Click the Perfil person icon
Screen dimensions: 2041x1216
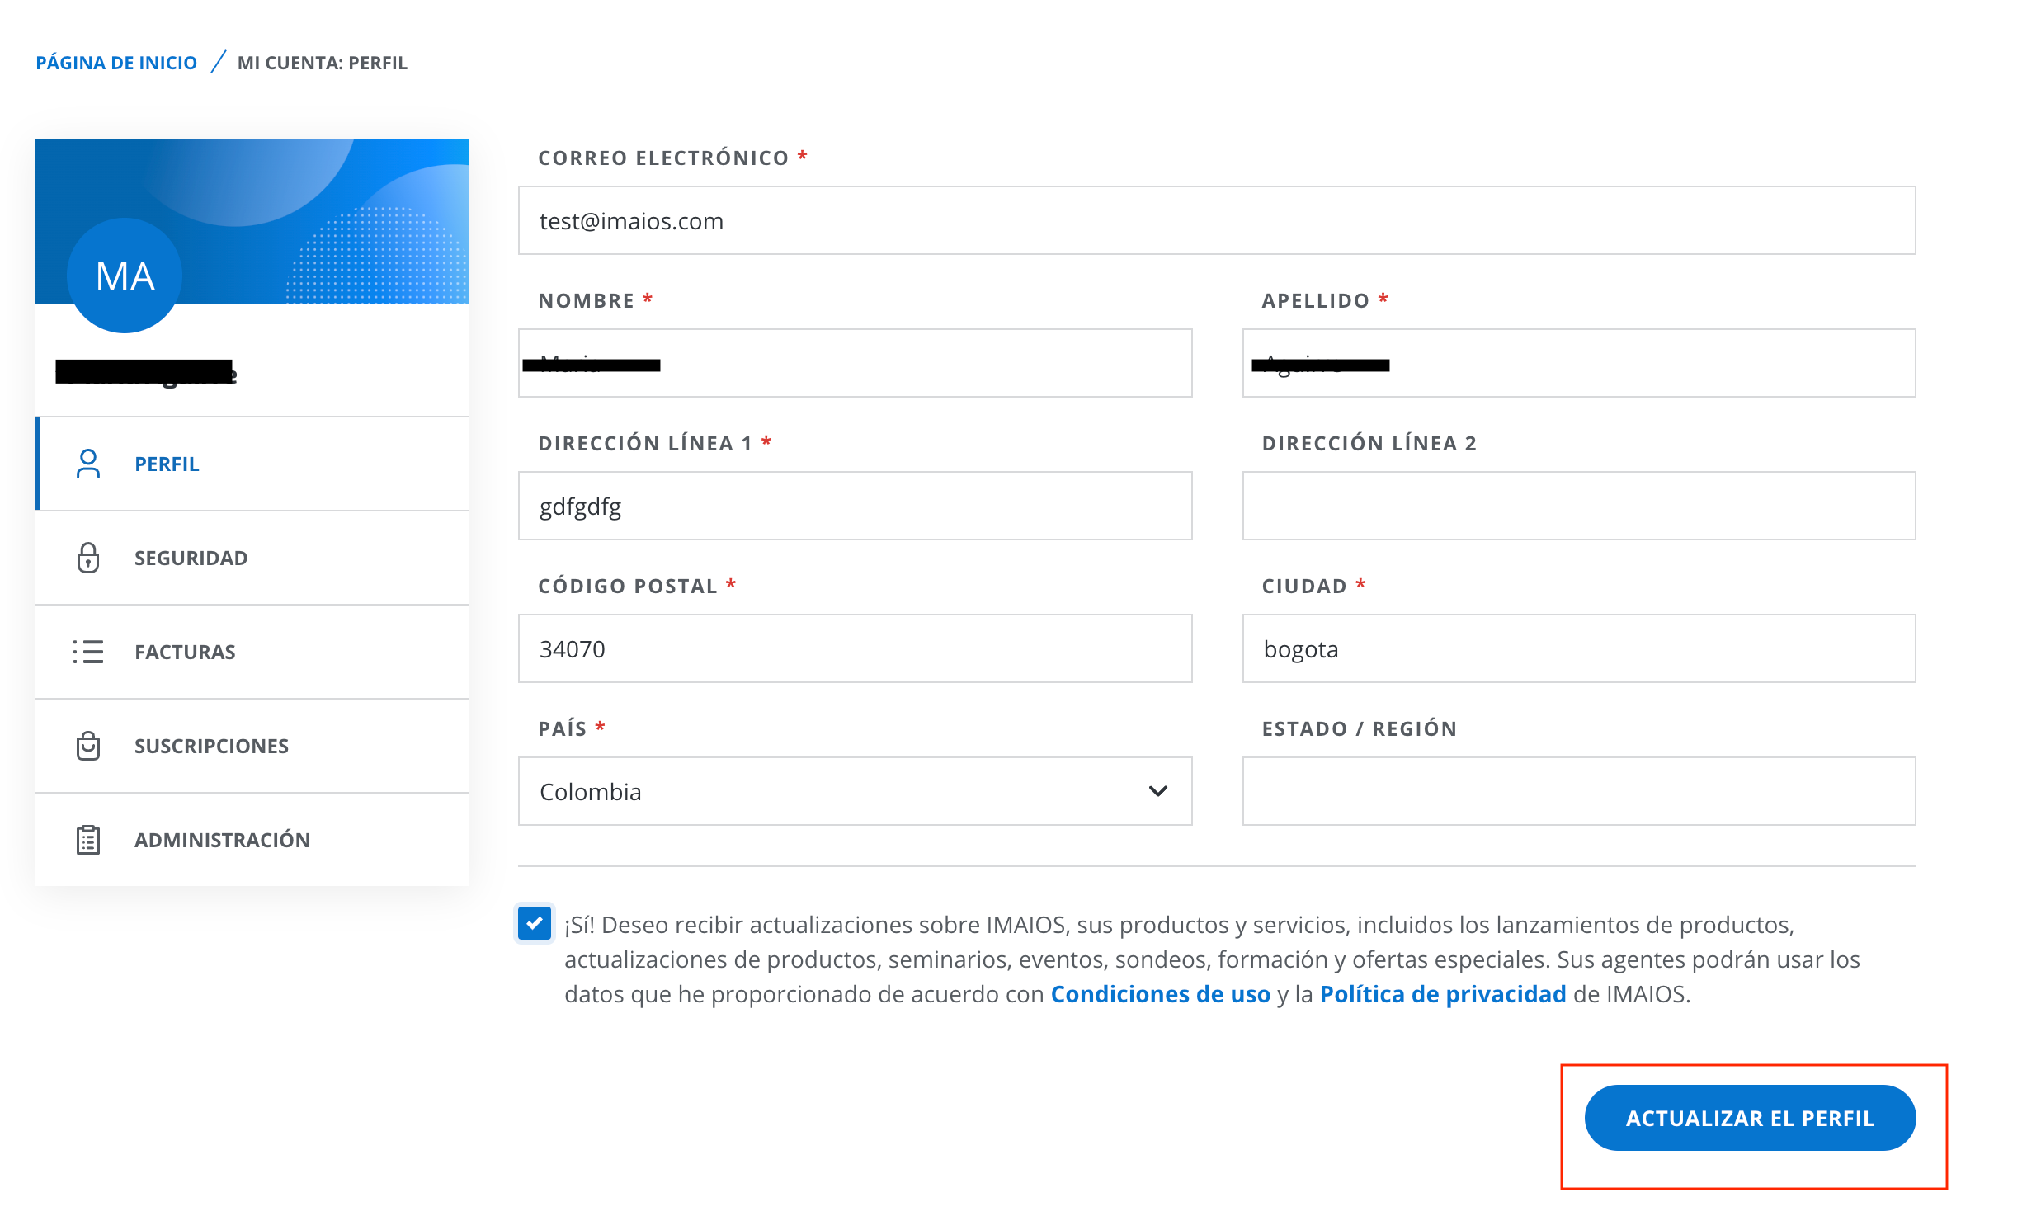(88, 464)
